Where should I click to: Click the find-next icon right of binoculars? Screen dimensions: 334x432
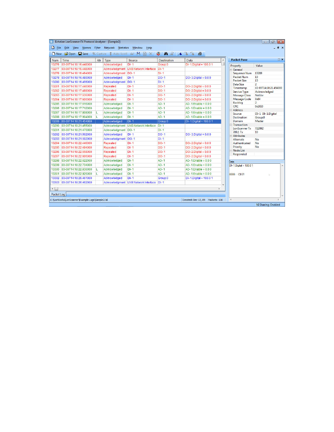click(x=172, y=54)
